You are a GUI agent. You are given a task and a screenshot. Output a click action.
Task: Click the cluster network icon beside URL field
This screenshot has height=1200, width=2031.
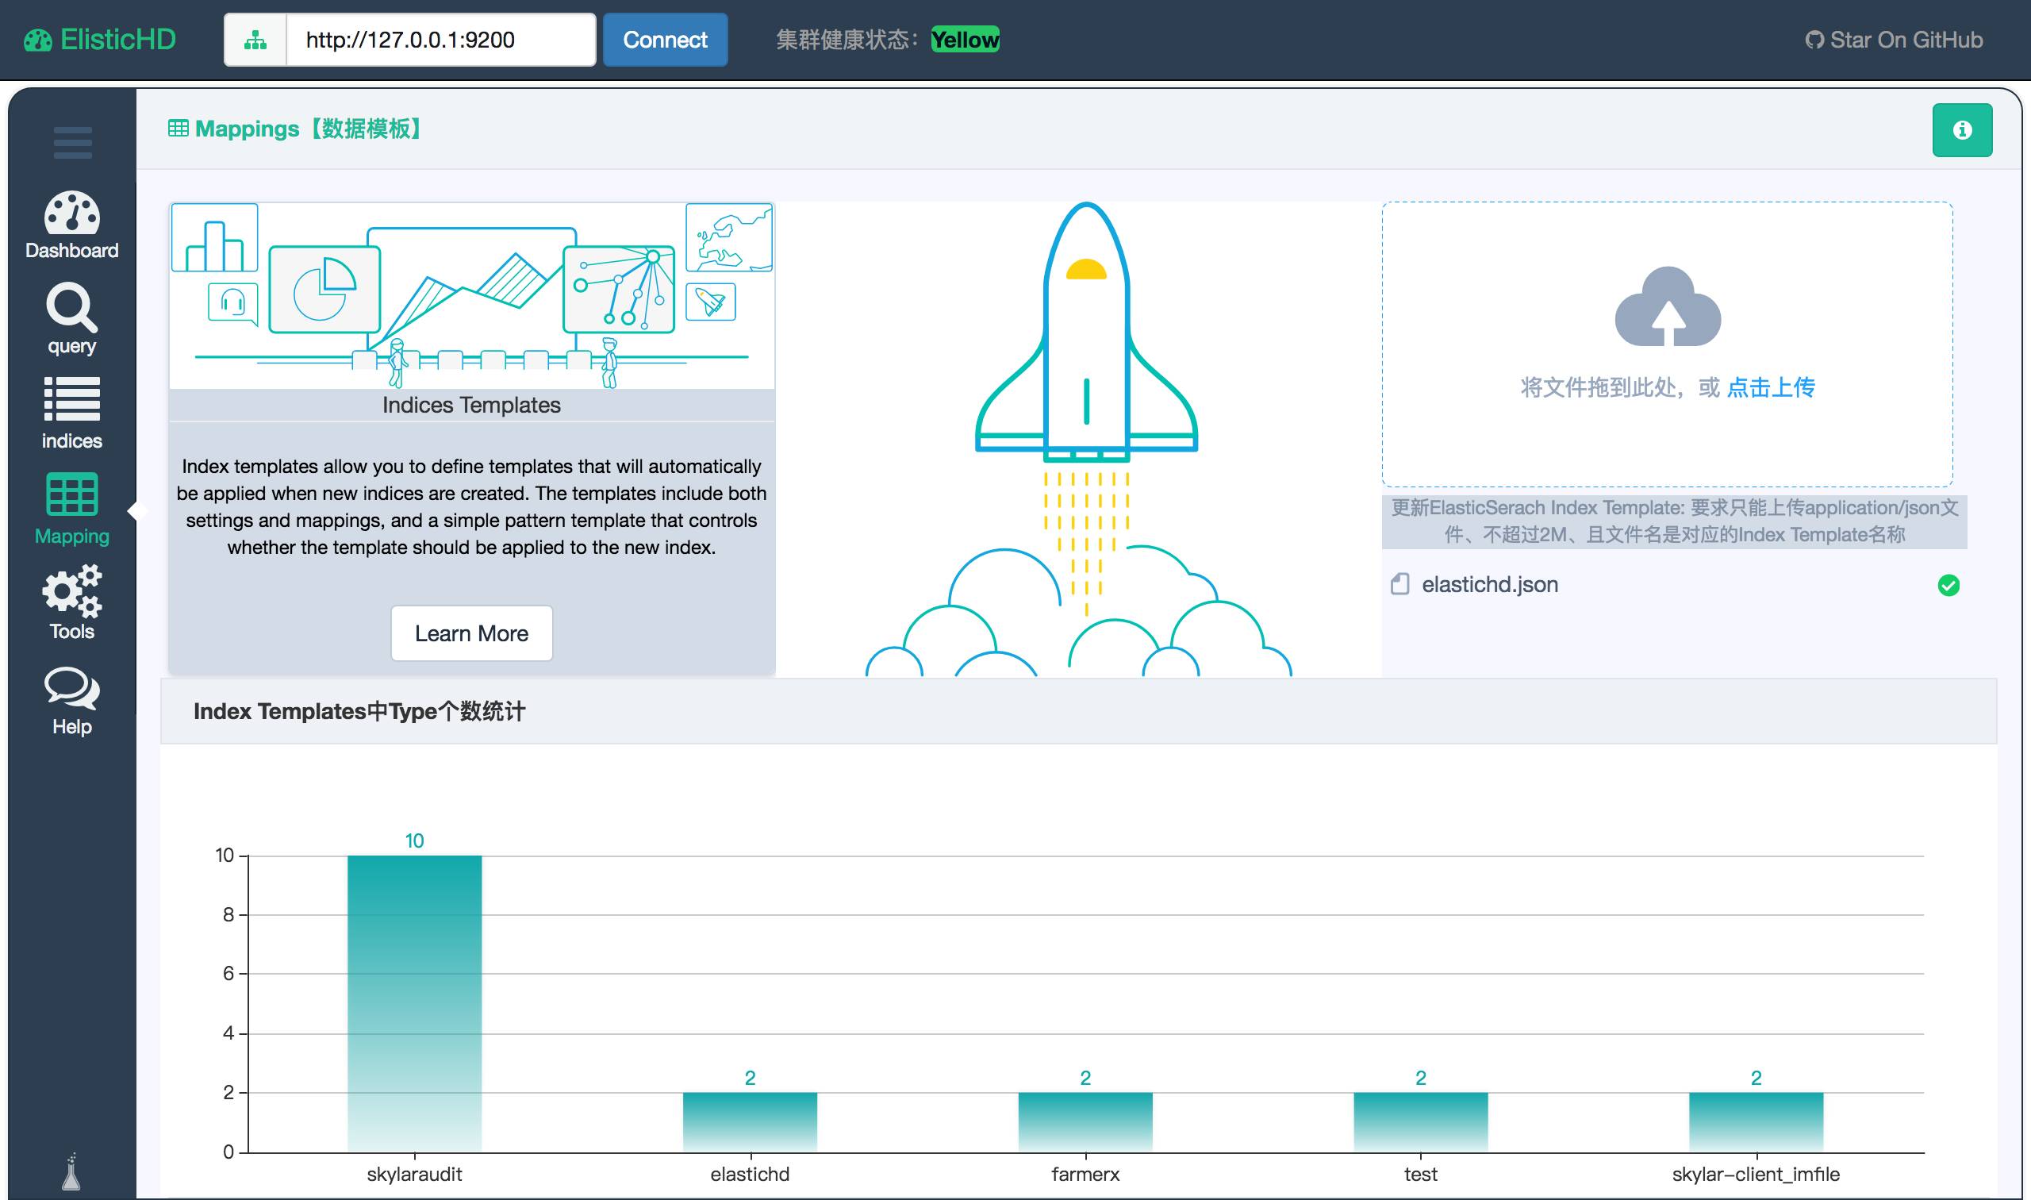pyautogui.click(x=255, y=40)
